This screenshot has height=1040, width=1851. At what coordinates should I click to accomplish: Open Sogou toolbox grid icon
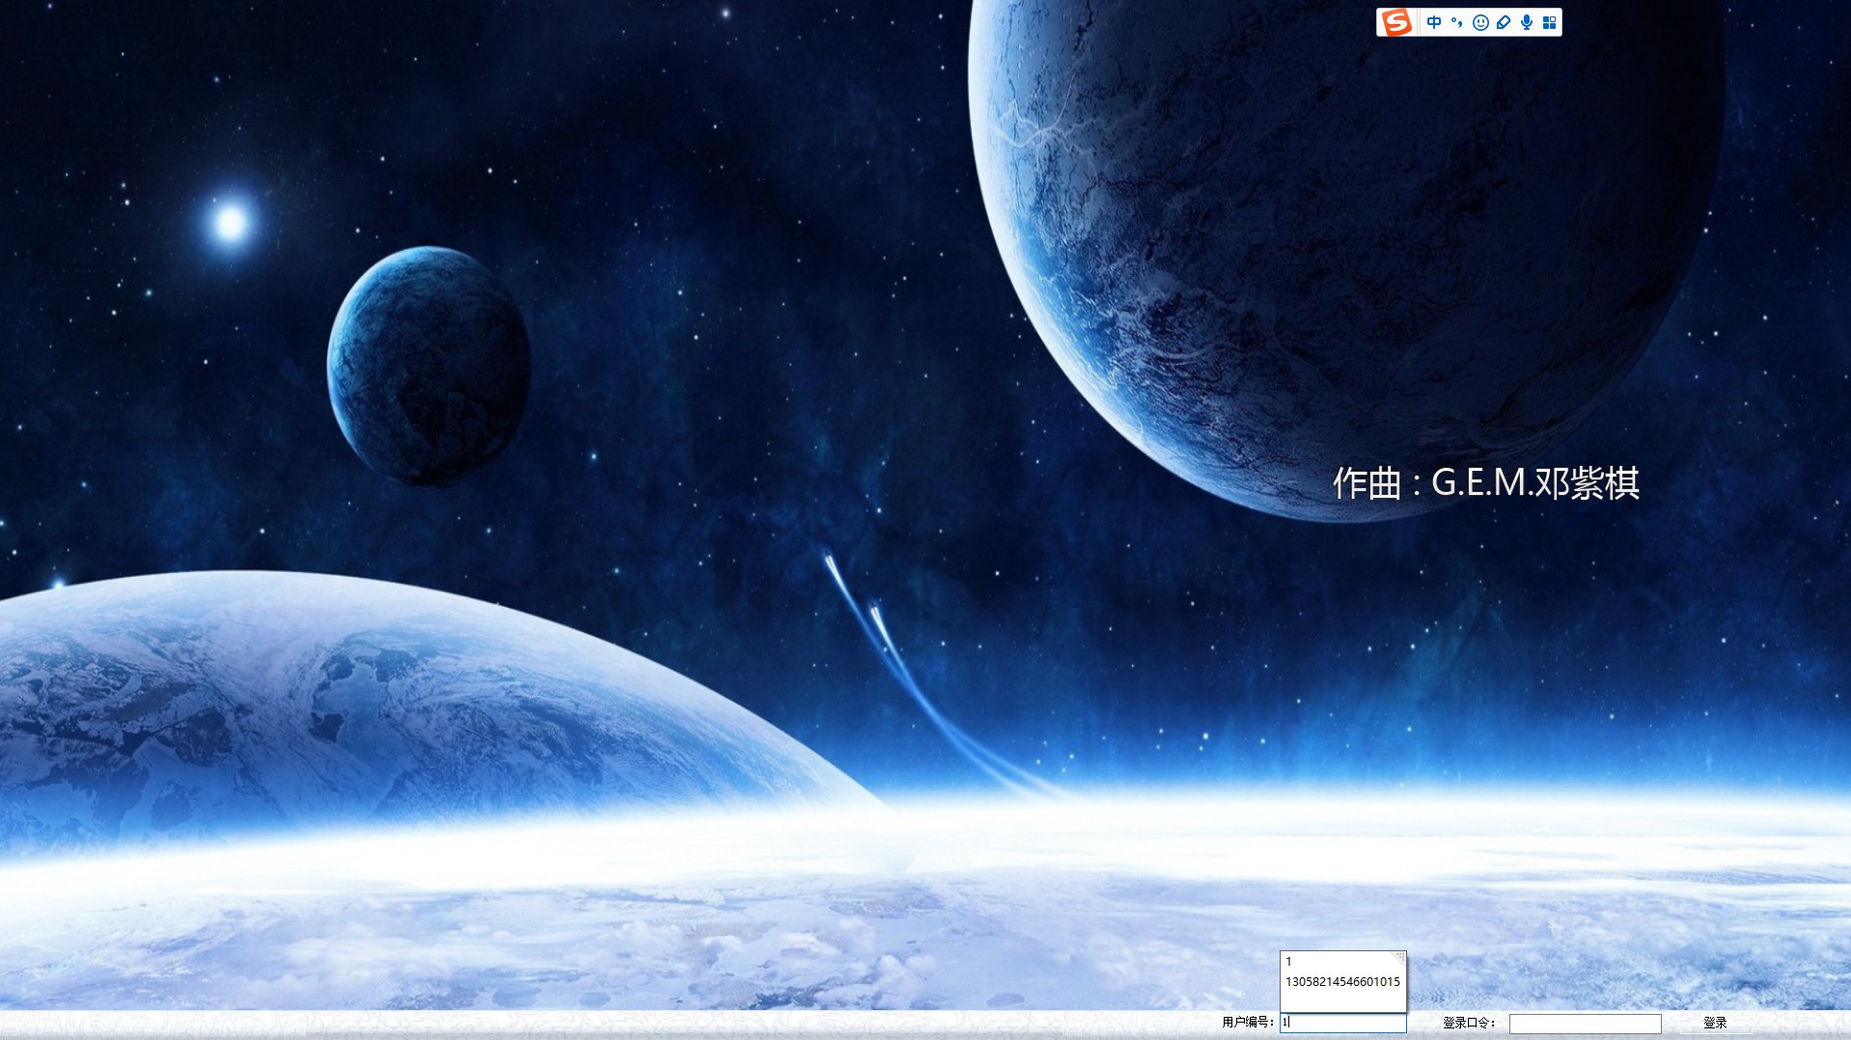[x=1550, y=22]
